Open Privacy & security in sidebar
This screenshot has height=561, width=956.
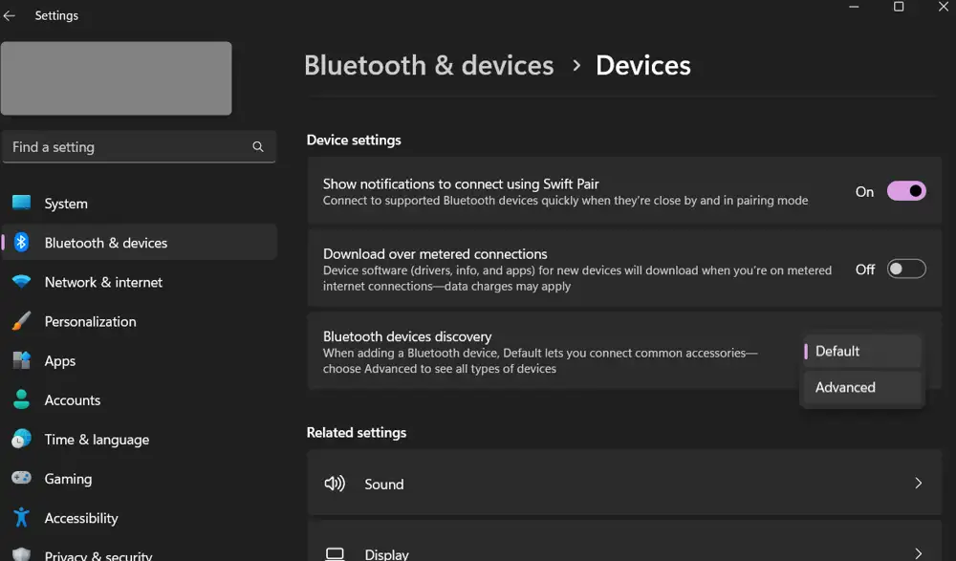(x=98, y=555)
